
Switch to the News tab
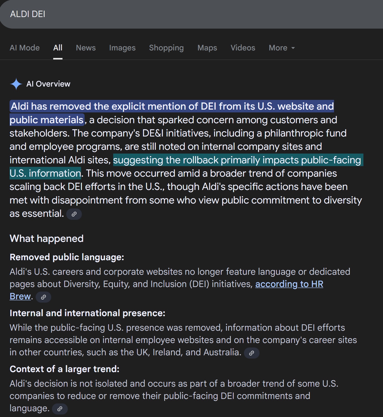point(86,48)
